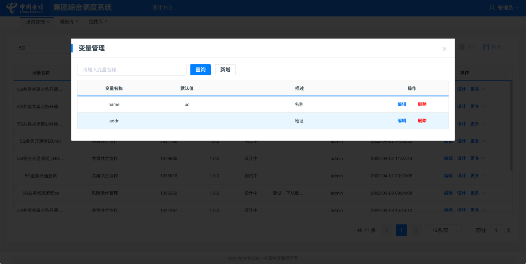The width and height of the screenshot is (526, 264).
Task: Click 设计 in 5G业务开通测试 row (1095616)
Action: (x=461, y=176)
